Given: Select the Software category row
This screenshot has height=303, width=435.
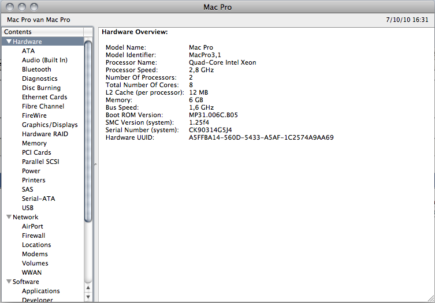Looking at the screenshot, I should tap(43, 282).
